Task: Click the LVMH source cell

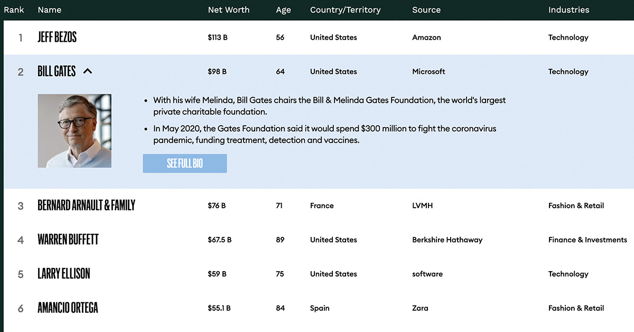Action: [422, 206]
